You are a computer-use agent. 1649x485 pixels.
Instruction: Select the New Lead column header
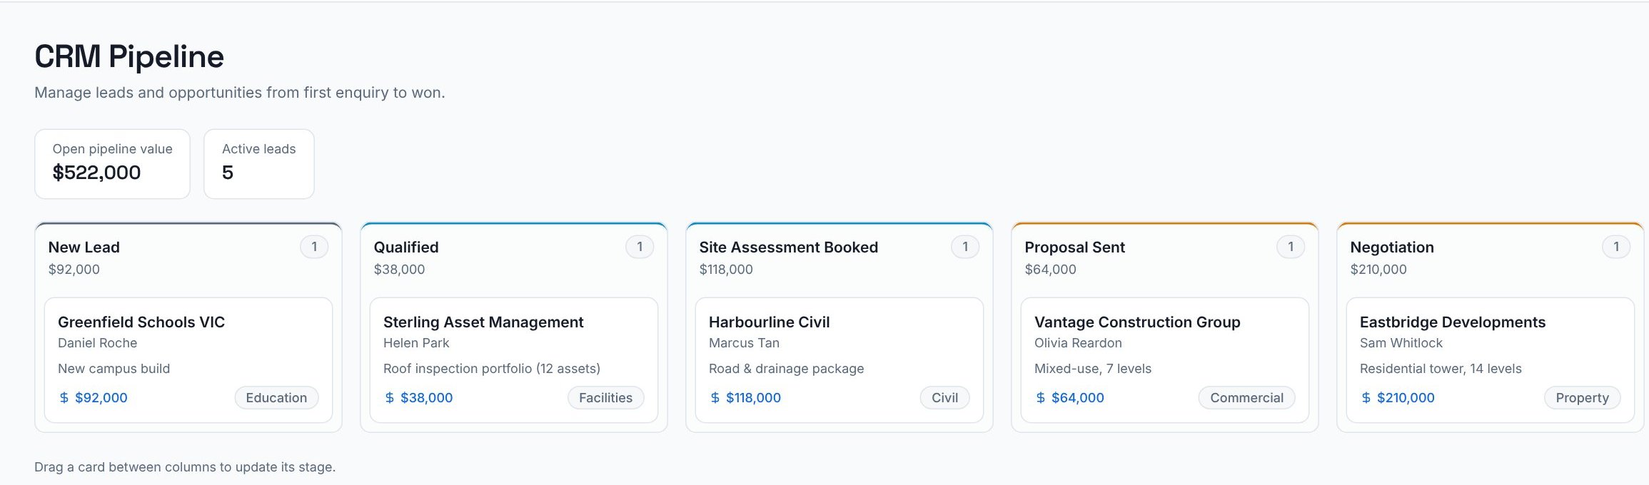[84, 247]
